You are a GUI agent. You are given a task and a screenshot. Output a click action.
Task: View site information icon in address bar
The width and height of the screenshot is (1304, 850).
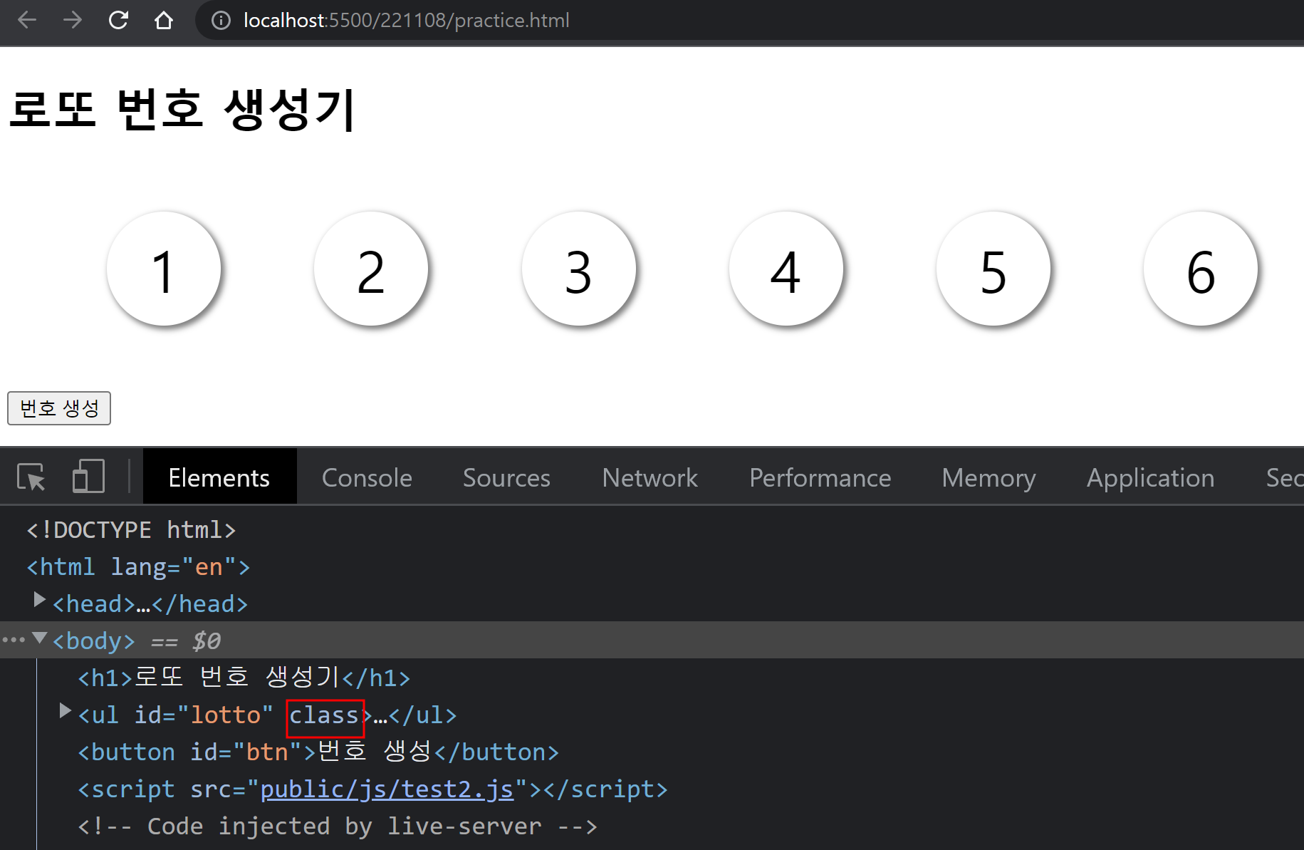pyautogui.click(x=221, y=21)
